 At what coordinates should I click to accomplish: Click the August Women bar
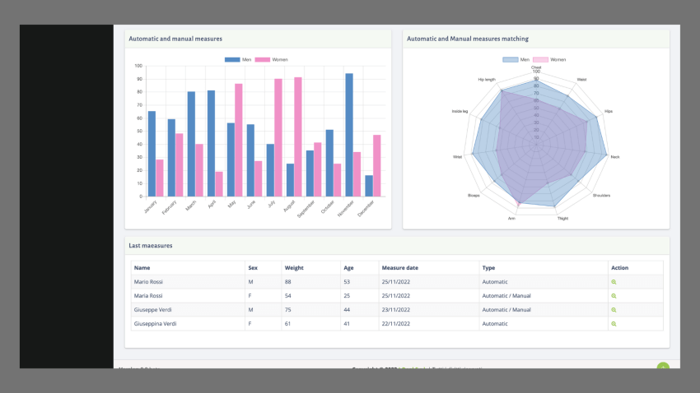coord(297,136)
